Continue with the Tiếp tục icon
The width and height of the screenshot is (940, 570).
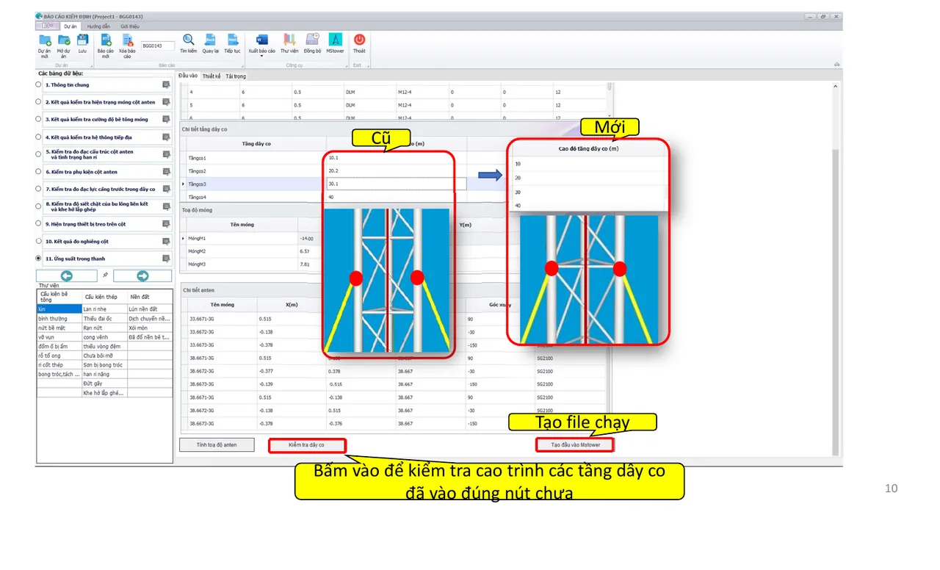tap(232, 40)
